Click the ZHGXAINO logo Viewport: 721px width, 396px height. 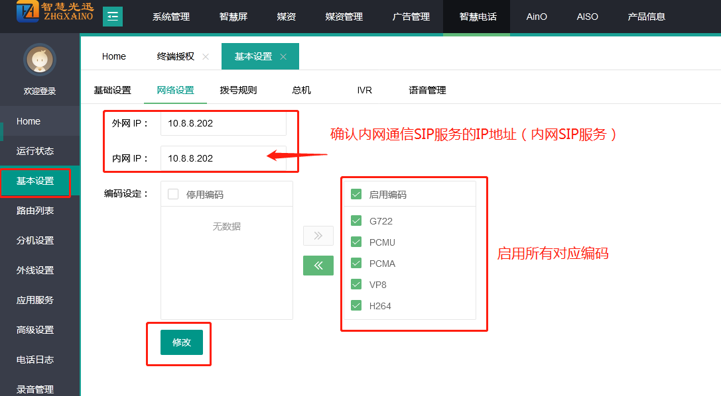point(56,13)
